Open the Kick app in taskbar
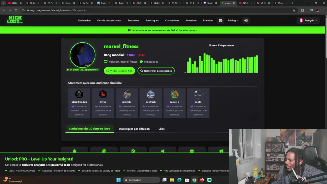This screenshot has height=184, width=327. tap(209, 180)
